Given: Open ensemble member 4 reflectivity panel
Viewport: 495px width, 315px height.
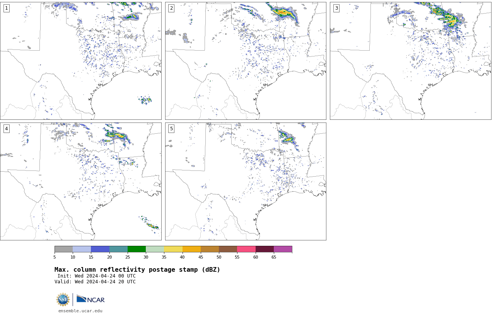Looking at the screenshot, I should coord(81,181).
